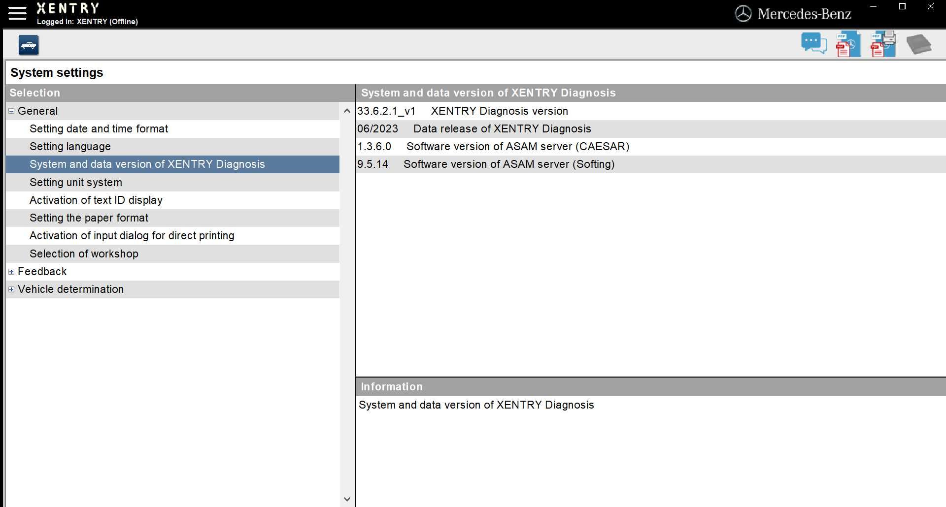Open Setting the paper format

coord(172,218)
